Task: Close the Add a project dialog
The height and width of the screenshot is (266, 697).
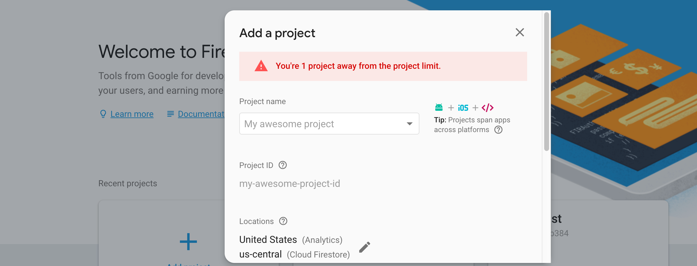Action: [520, 33]
